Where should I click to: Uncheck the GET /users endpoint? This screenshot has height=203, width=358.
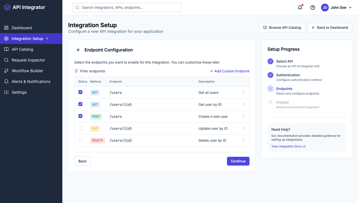point(80,92)
